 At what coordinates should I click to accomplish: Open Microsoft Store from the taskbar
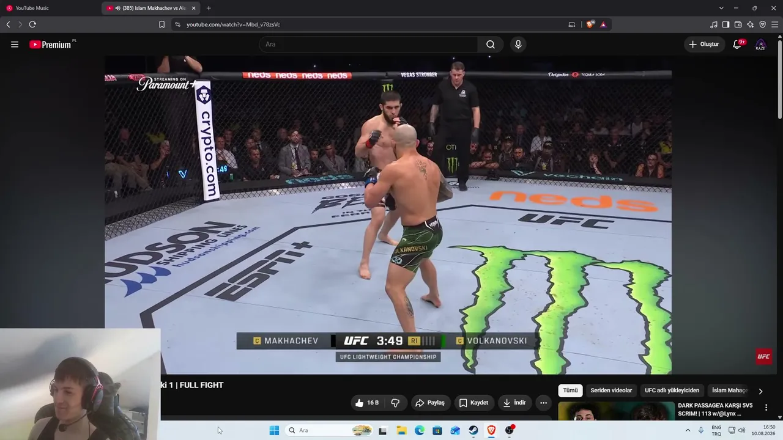tap(437, 430)
